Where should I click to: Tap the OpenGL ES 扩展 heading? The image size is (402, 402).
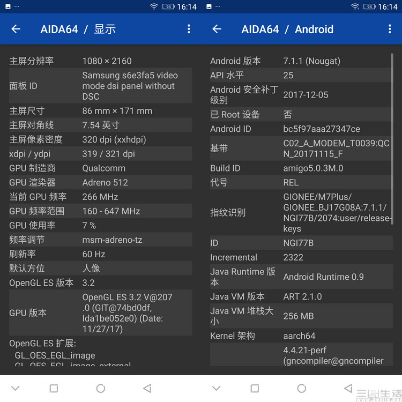click(42, 343)
